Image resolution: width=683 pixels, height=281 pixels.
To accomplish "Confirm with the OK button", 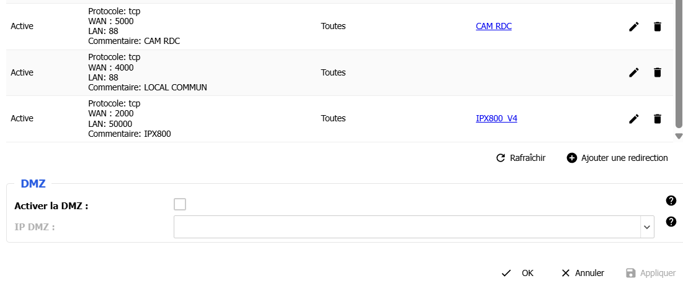I will click(518, 273).
